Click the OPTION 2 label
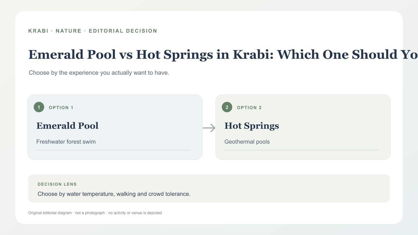The height and width of the screenshot is (235, 418). 249,108
